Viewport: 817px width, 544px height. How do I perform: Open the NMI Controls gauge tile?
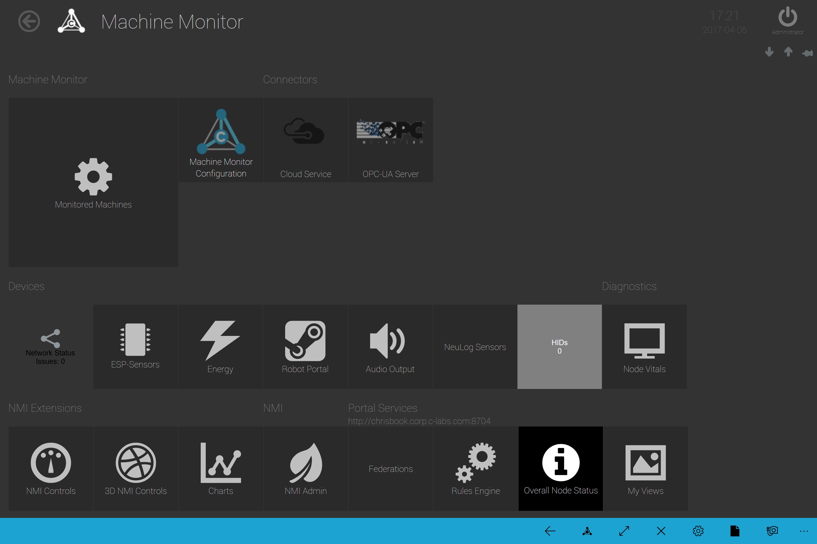pos(51,468)
